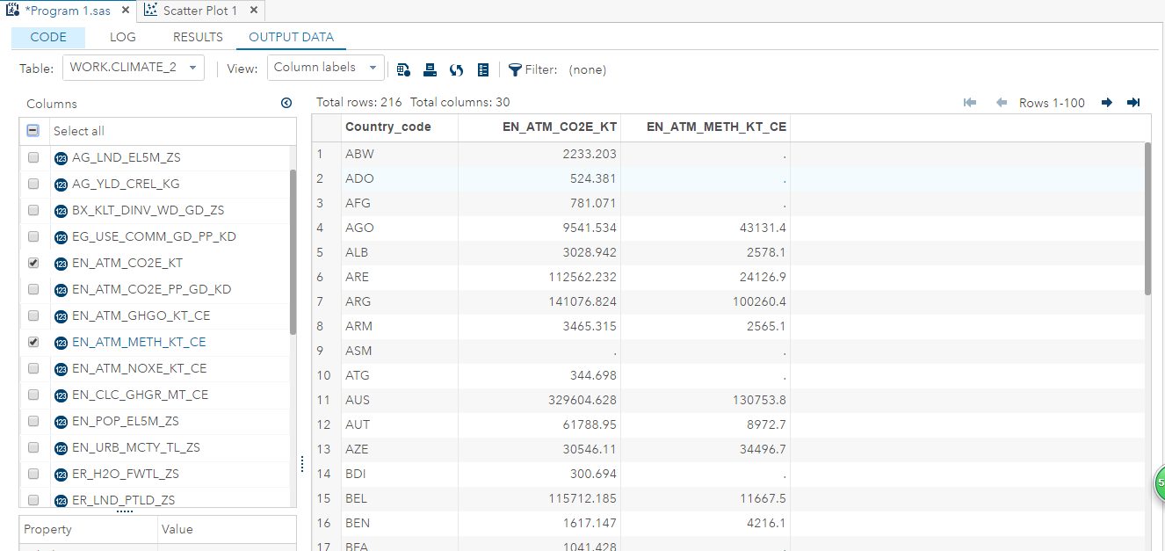Uncheck the EN_ATM_METH_KT_CE column checkbox
This screenshot has width=1165, height=551.
[x=33, y=342]
